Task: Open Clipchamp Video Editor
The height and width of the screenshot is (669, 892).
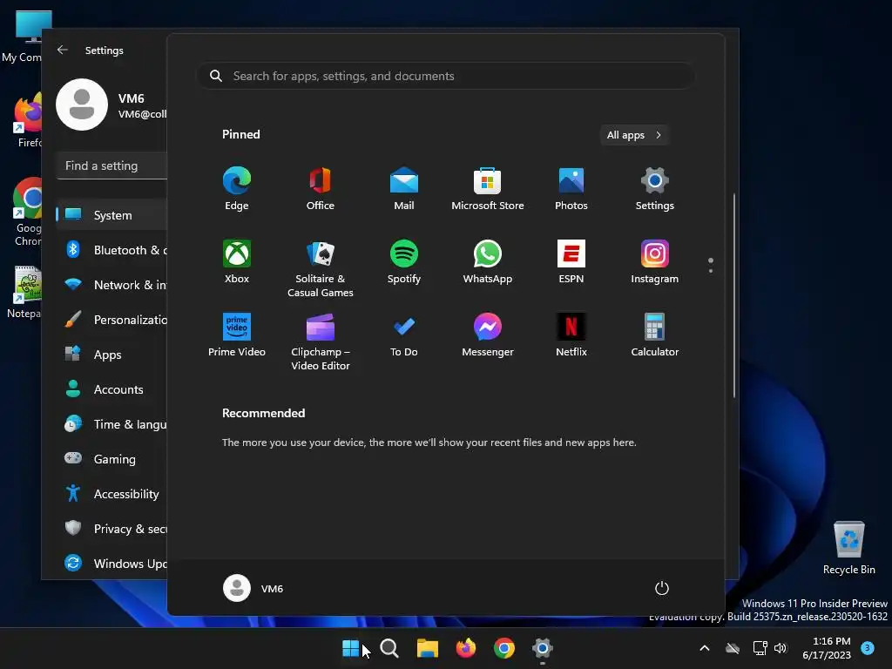Action: coord(321,342)
